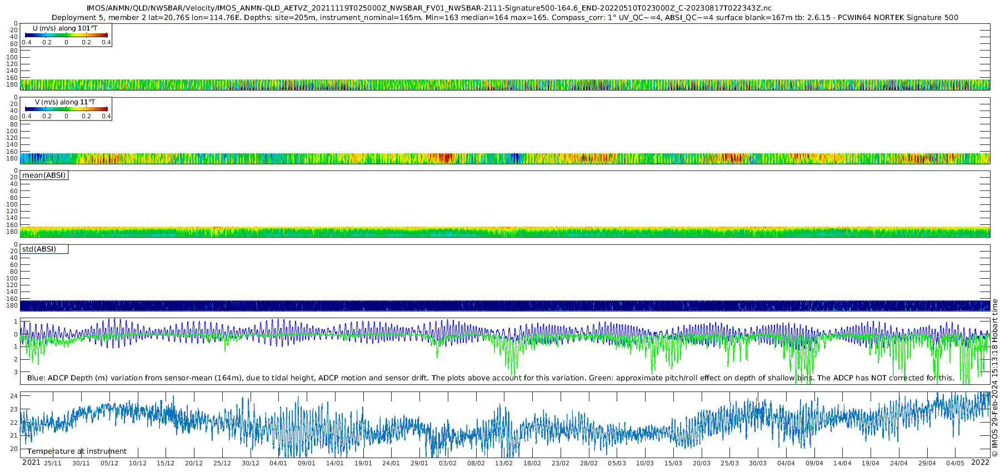Click the 2022 year label at axis end
This screenshot has width=1000, height=472.
980,463
